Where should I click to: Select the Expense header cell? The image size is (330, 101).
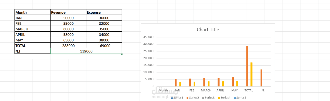tap(104, 12)
